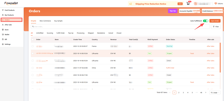The width and height of the screenshot is (224, 101).
Task: Click the orange vertical table scrollbar
Action: [220, 58]
